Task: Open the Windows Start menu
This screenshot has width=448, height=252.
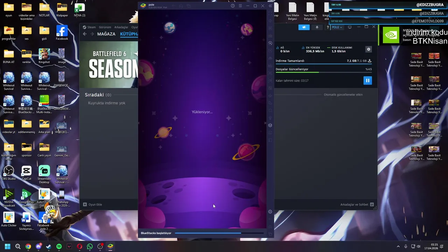Action: coord(7,246)
